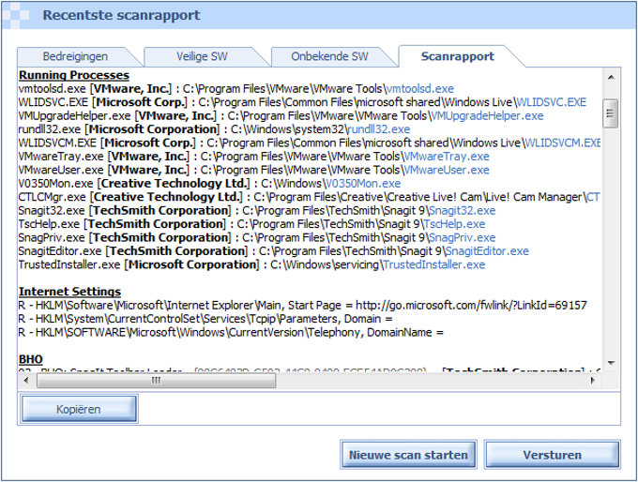Click the Telephony DomainName registry line
The width and height of the screenshot is (638, 482).
pyautogui.click(x=231, y=332)
